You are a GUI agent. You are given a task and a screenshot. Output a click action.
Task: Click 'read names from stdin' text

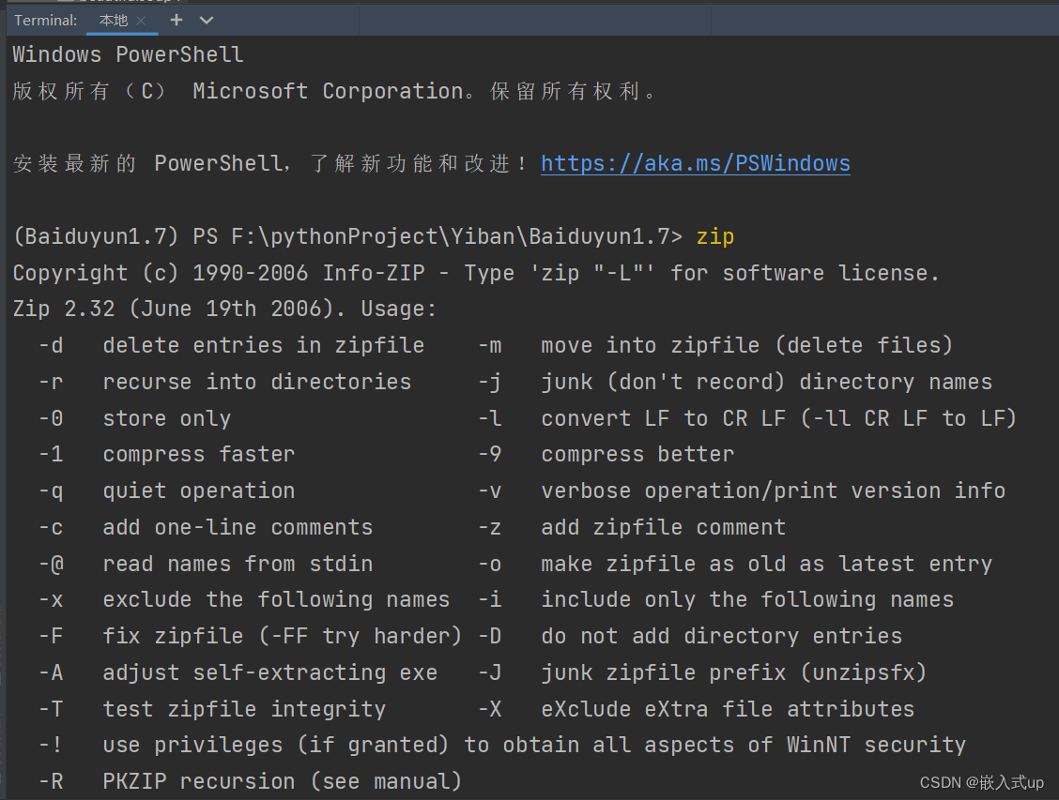(x=238, y=564)
